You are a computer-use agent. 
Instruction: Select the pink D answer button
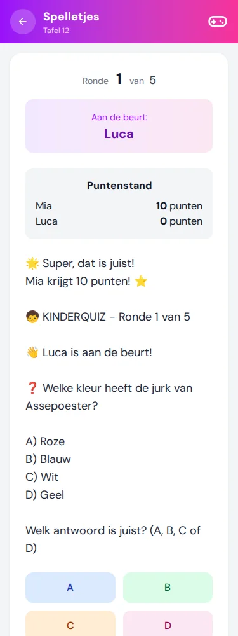point(168,623)
